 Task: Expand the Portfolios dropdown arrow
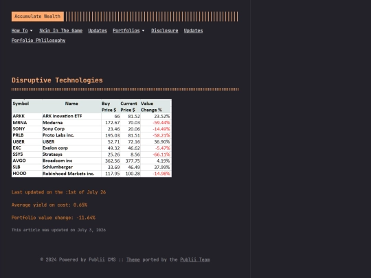coord(143,31)
